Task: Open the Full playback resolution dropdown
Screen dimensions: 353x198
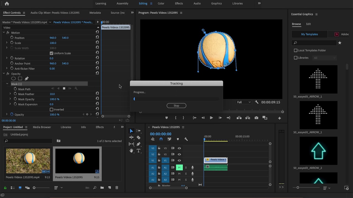Action: point(244,102)
